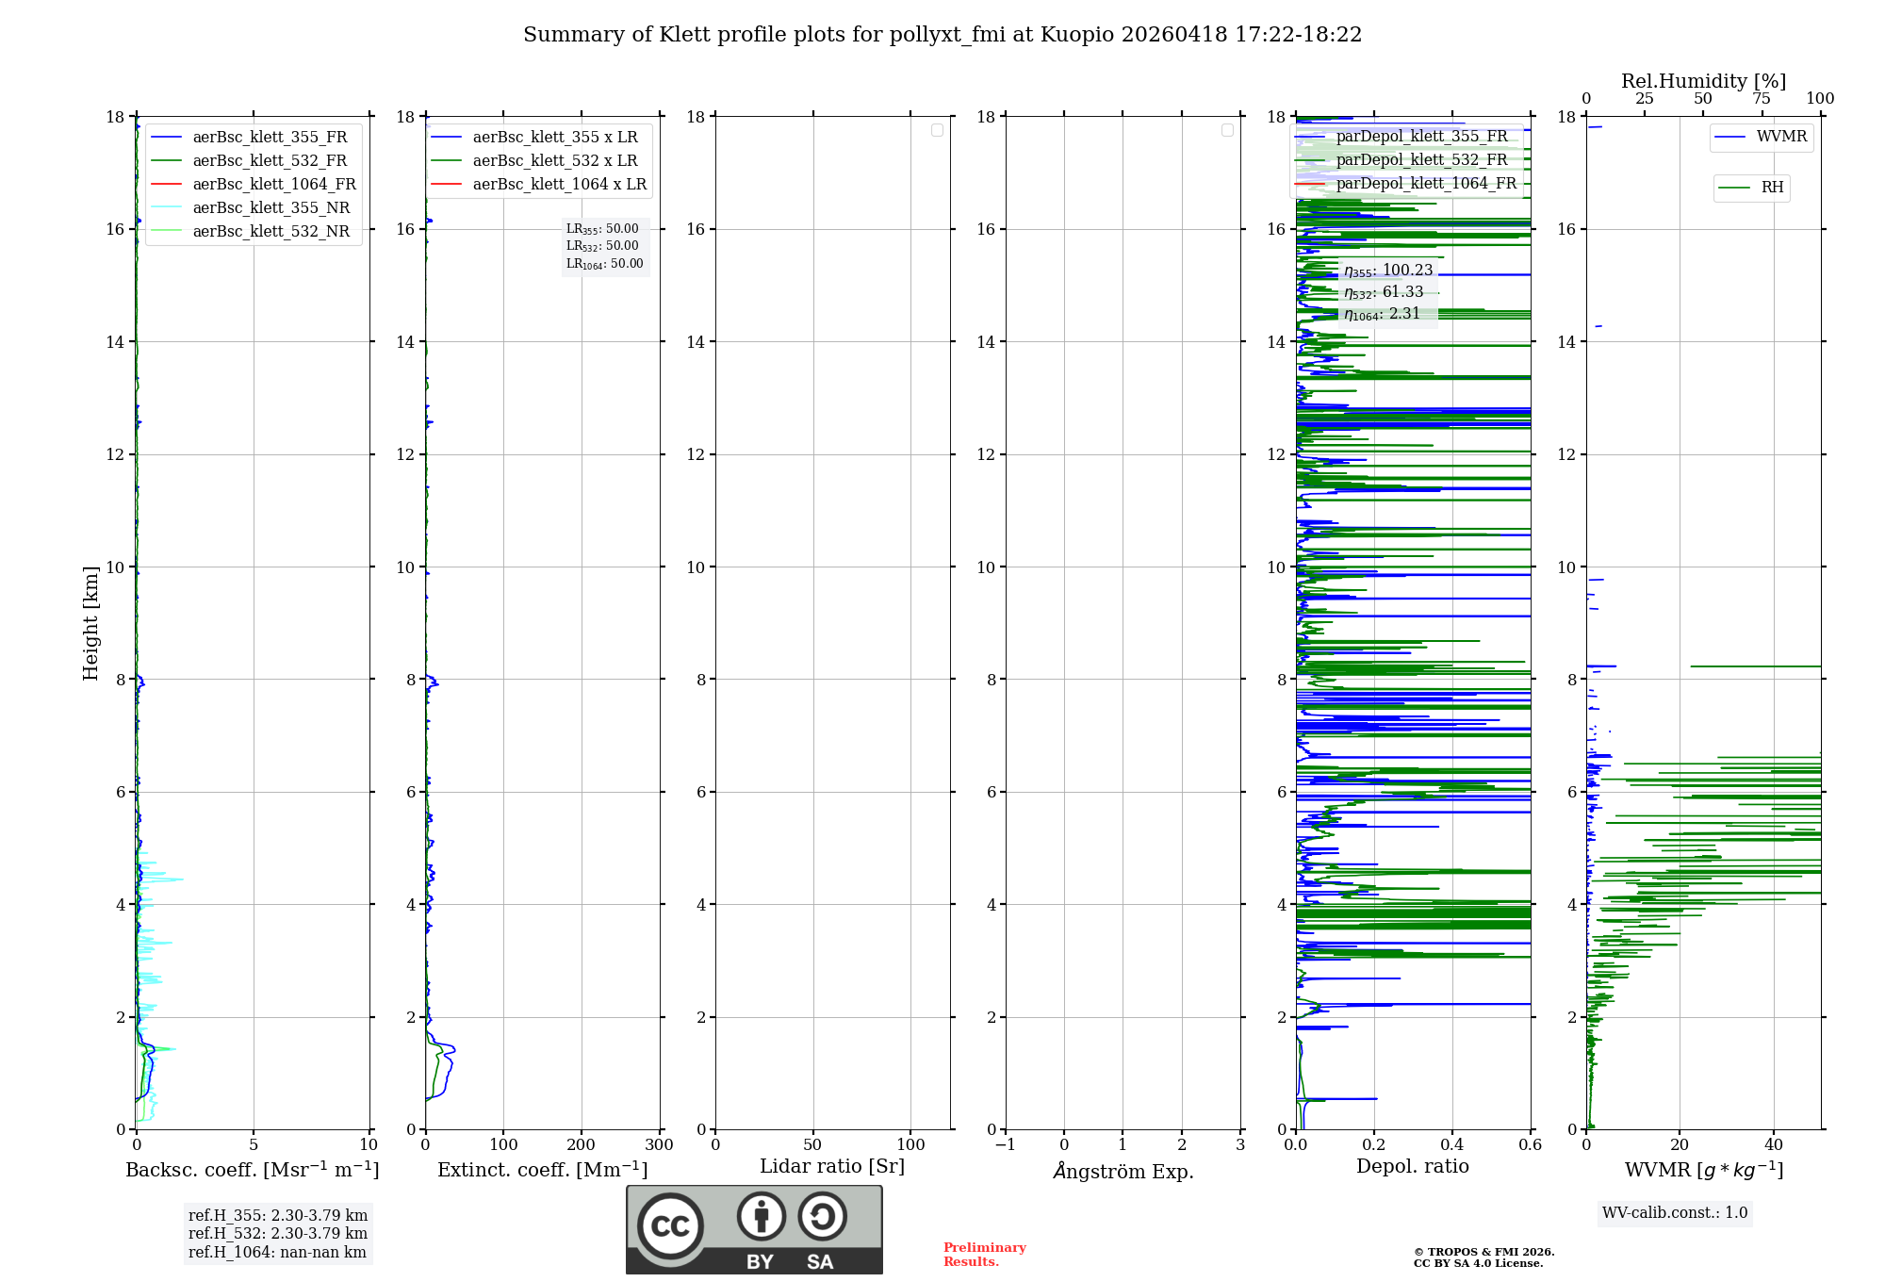Screen dimensions: 1885x1282
Task: Click the attribution person icon in license badge
Action: (x=761, y=1216)
